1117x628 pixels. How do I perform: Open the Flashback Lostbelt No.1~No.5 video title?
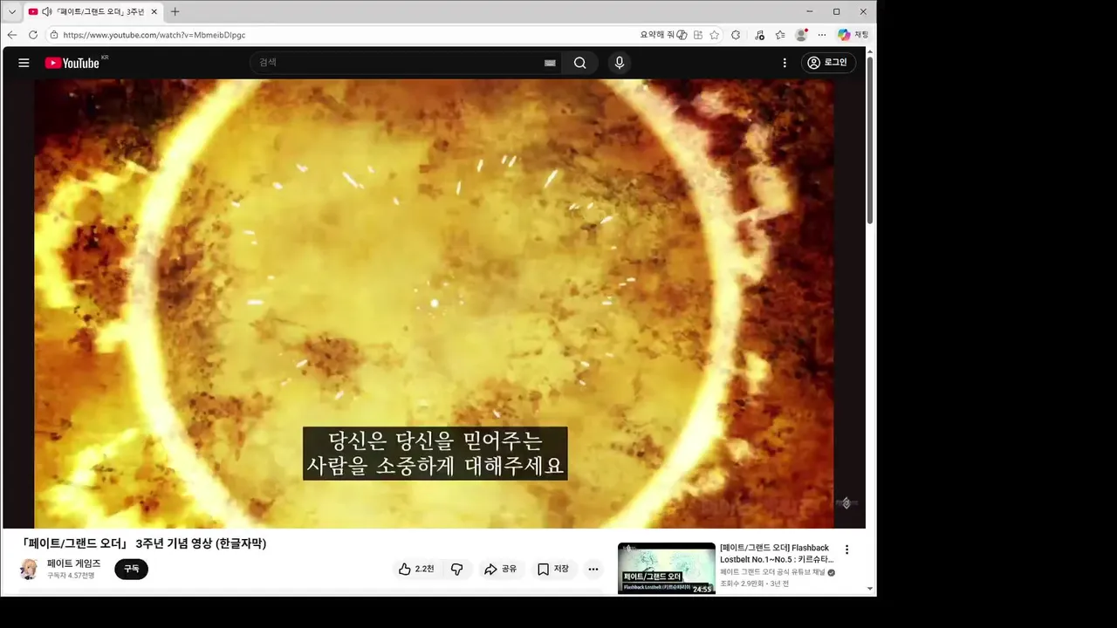click(x=776, y=553)
